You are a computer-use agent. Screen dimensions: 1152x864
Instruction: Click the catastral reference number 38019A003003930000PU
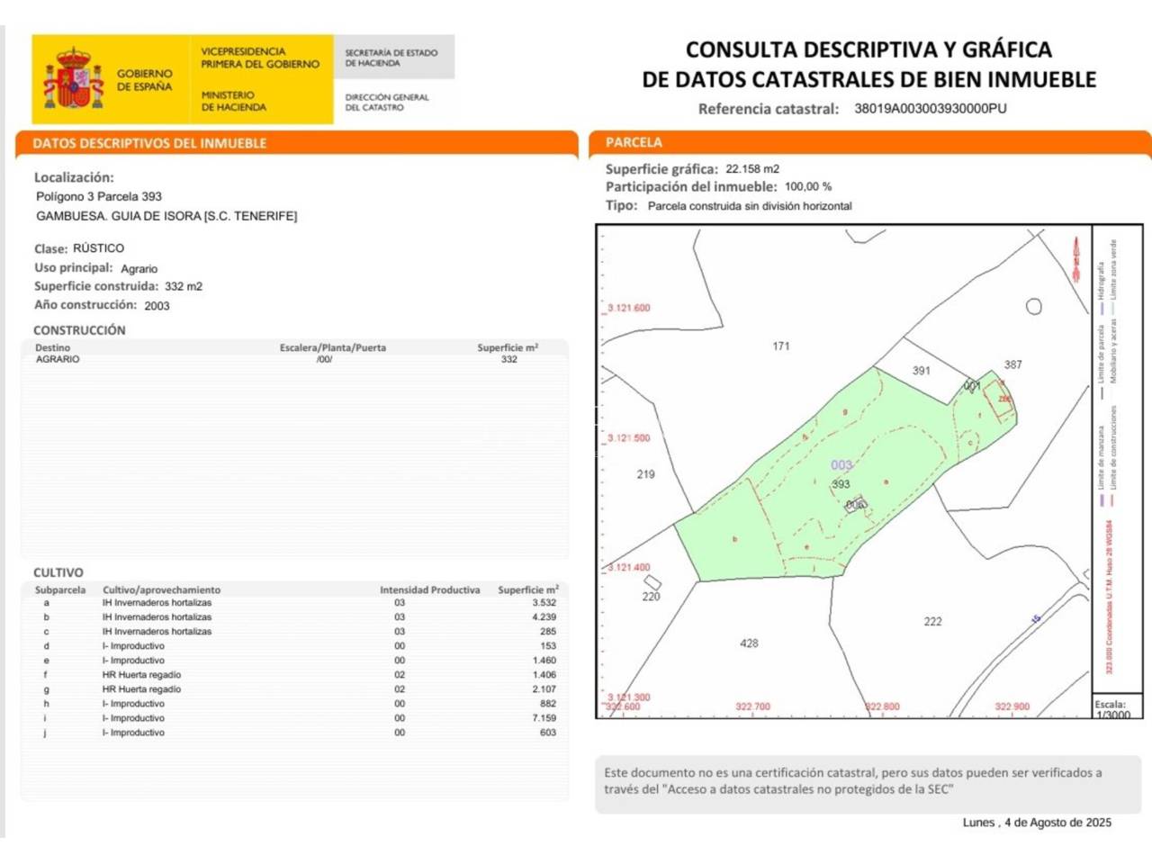click(930, 109)
